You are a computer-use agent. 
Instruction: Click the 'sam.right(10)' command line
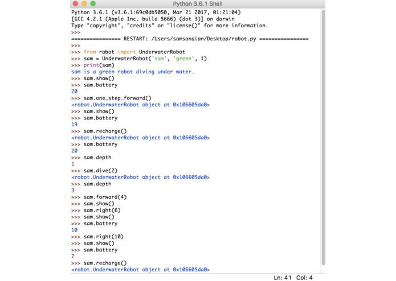[x=104, y=237]
